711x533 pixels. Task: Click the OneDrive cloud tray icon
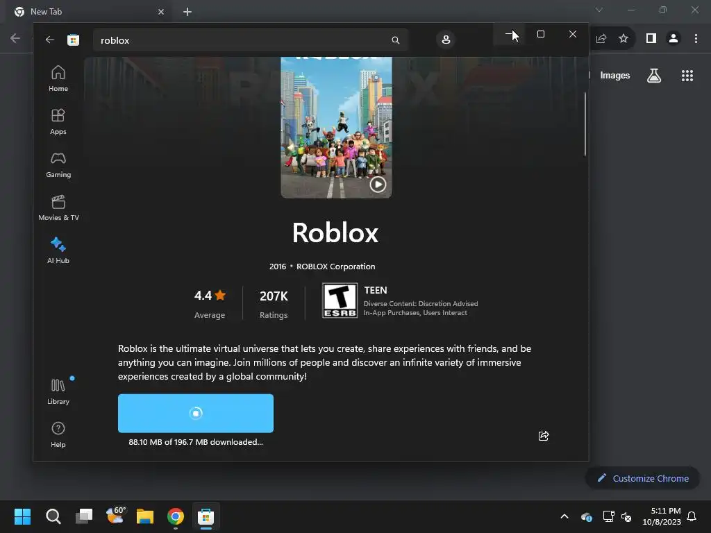[x=586, y=516]
